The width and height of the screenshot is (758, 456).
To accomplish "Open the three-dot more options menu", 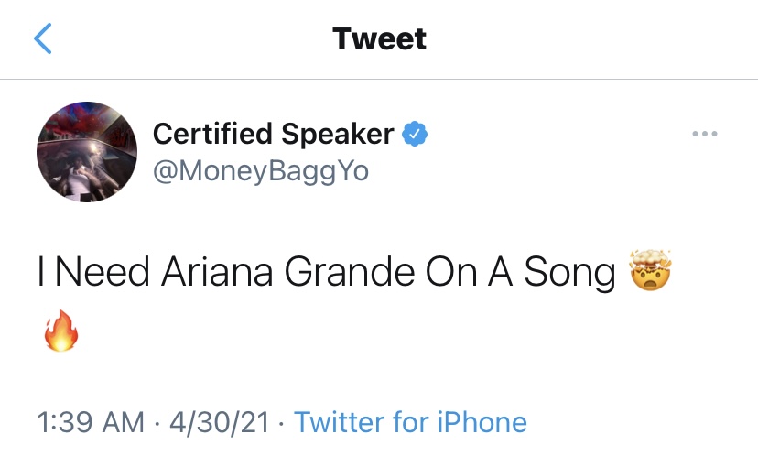I will 704,134.
